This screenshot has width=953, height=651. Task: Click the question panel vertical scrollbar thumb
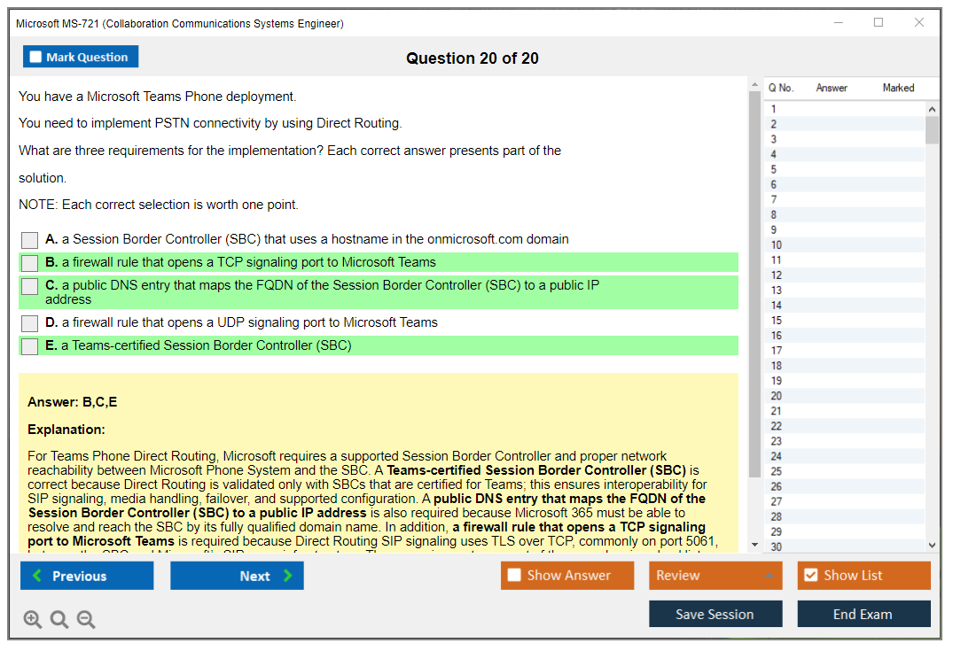point(754,284)
